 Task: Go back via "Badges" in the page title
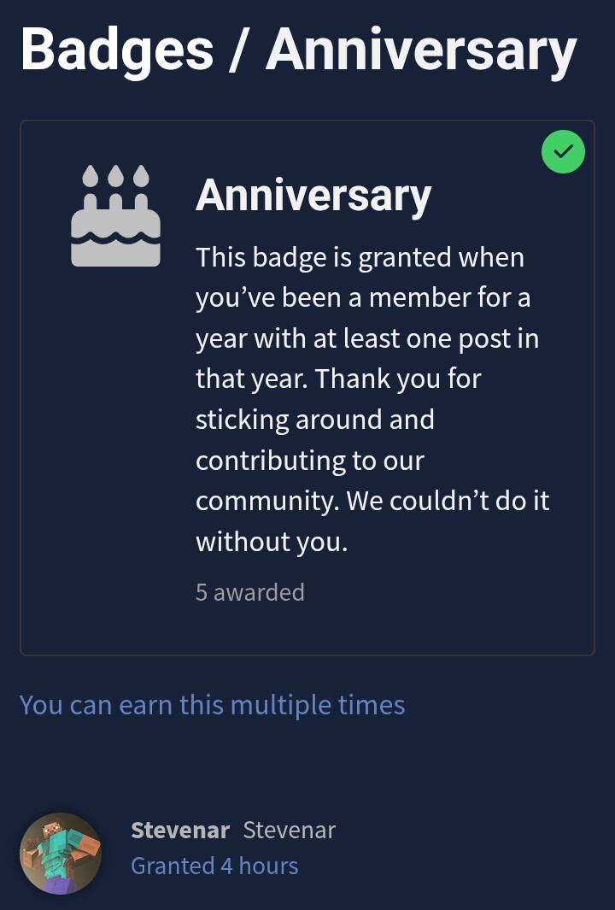click(117, 49)
